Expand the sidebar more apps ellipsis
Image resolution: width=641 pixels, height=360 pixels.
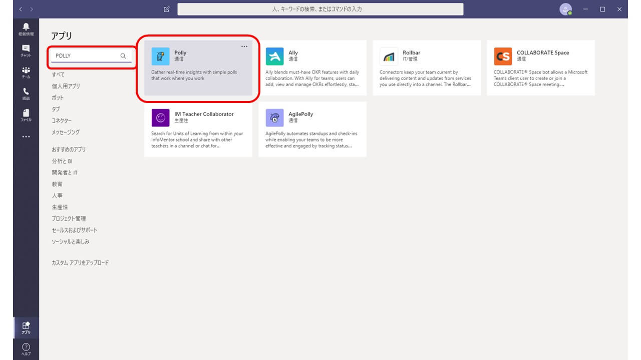point(26,136)
